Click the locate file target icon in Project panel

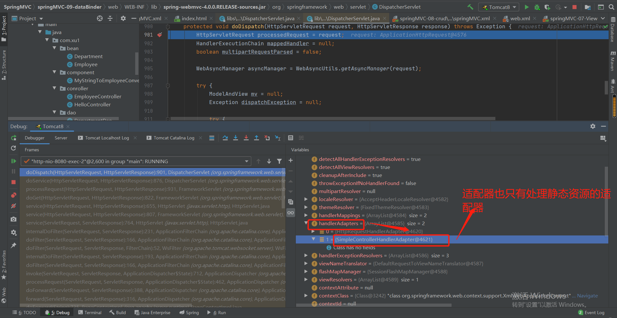click(x=100, y=18)
